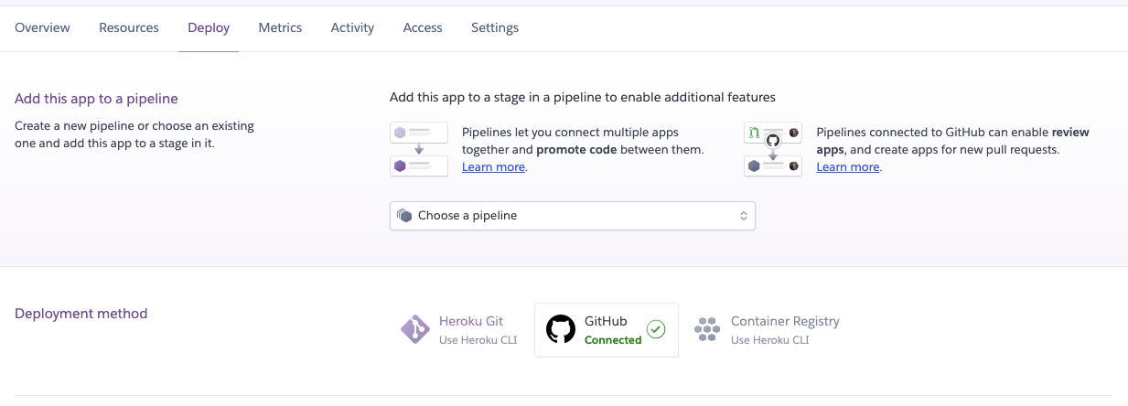Click the GitHub octocat icon
The image size is (1128, 406).
pos(561,329)
